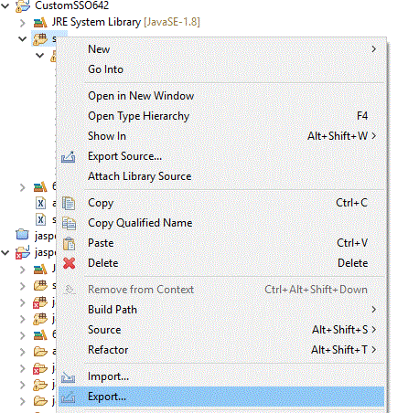The height and width of the screenshot is (413, 408).
Task: Click the Ctrl+V shortcut text
Action: [352, 243]
